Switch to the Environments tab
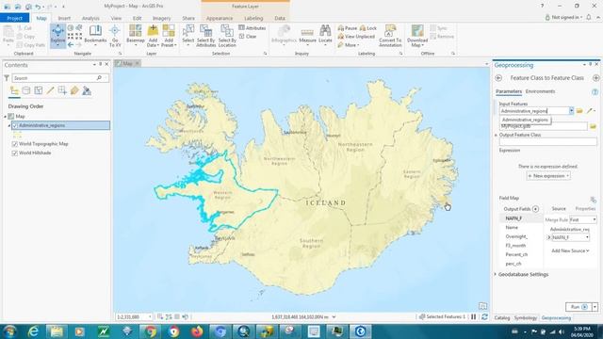Image resolution: width=603 pixels, height=339 pixels. pos(540,91)
